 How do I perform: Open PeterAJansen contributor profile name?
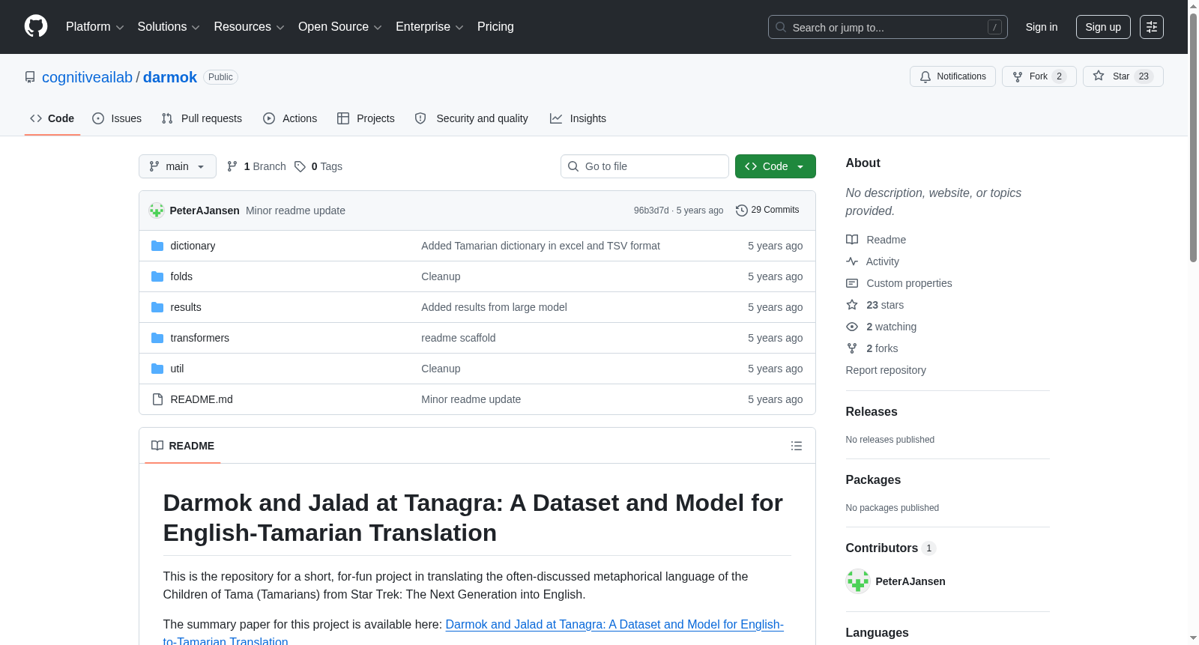[x=910, y=581]
